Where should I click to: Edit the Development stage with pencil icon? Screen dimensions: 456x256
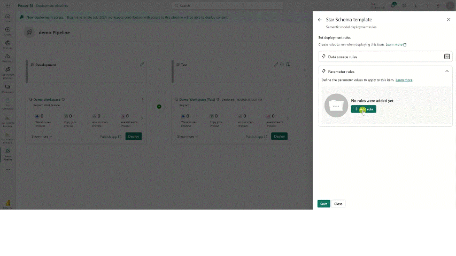(142, 65)
